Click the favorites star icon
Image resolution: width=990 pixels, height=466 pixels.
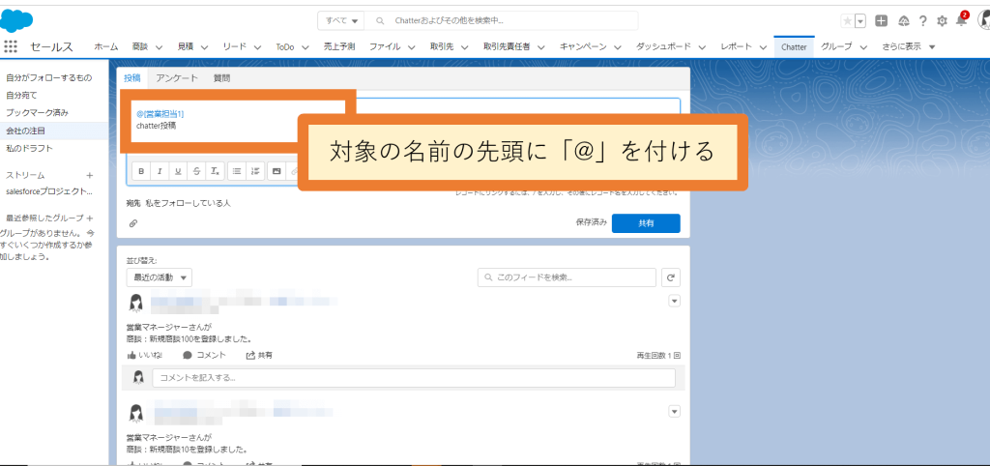coord(847,21)
